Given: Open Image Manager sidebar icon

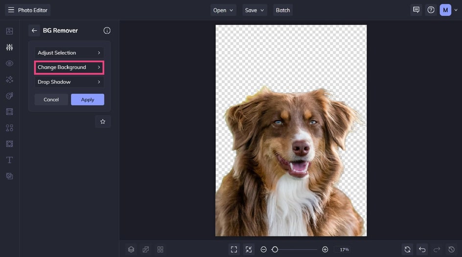Looking at the screenshot, I should point(9,31).
